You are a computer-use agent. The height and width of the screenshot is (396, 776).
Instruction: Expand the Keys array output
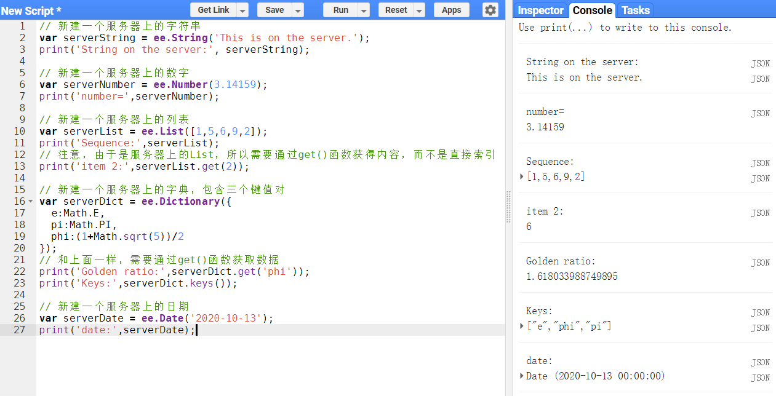pos(522,327)
